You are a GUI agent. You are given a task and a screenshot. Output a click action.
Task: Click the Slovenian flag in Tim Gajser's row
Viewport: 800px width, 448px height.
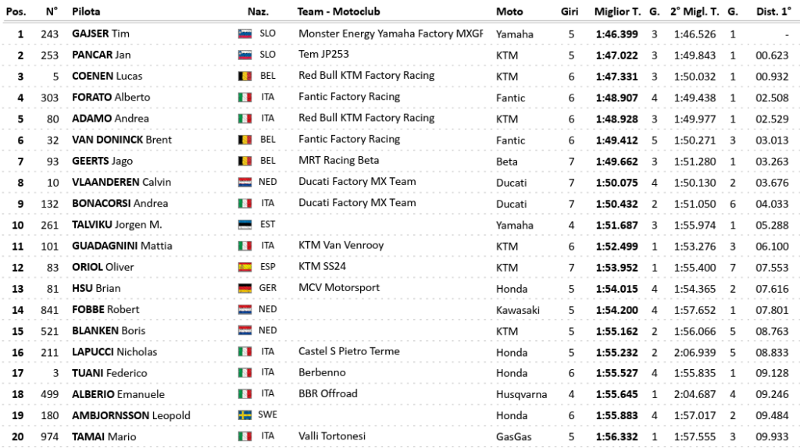(x=244, y=34)
